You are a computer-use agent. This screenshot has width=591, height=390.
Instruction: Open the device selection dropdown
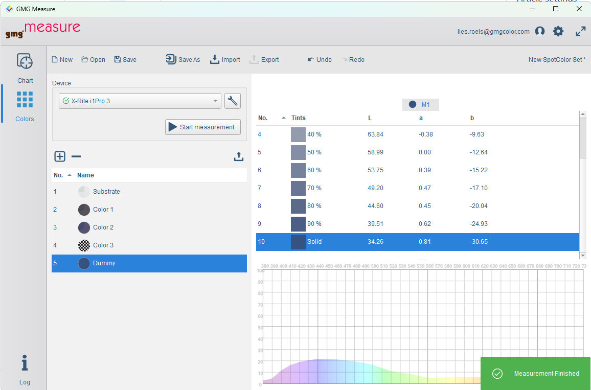click(x=216, y=101)
